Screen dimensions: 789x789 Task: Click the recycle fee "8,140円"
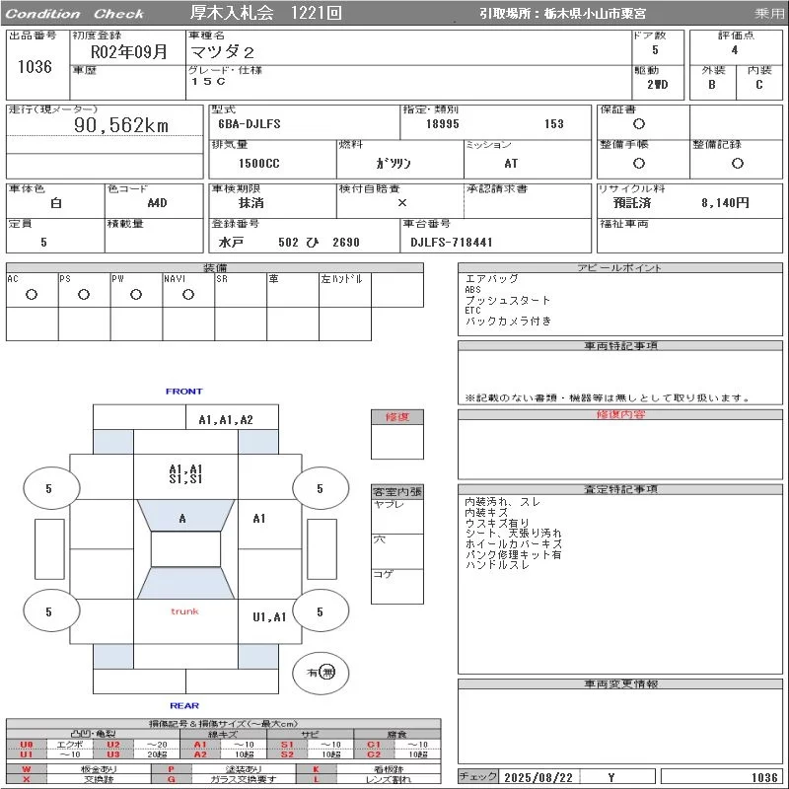(x=725, y=203)
